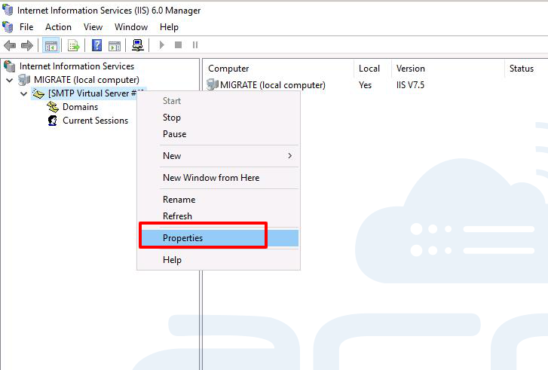Choose Stop in the context menu
The image size is (548, 370).
(x=219, y=118)
